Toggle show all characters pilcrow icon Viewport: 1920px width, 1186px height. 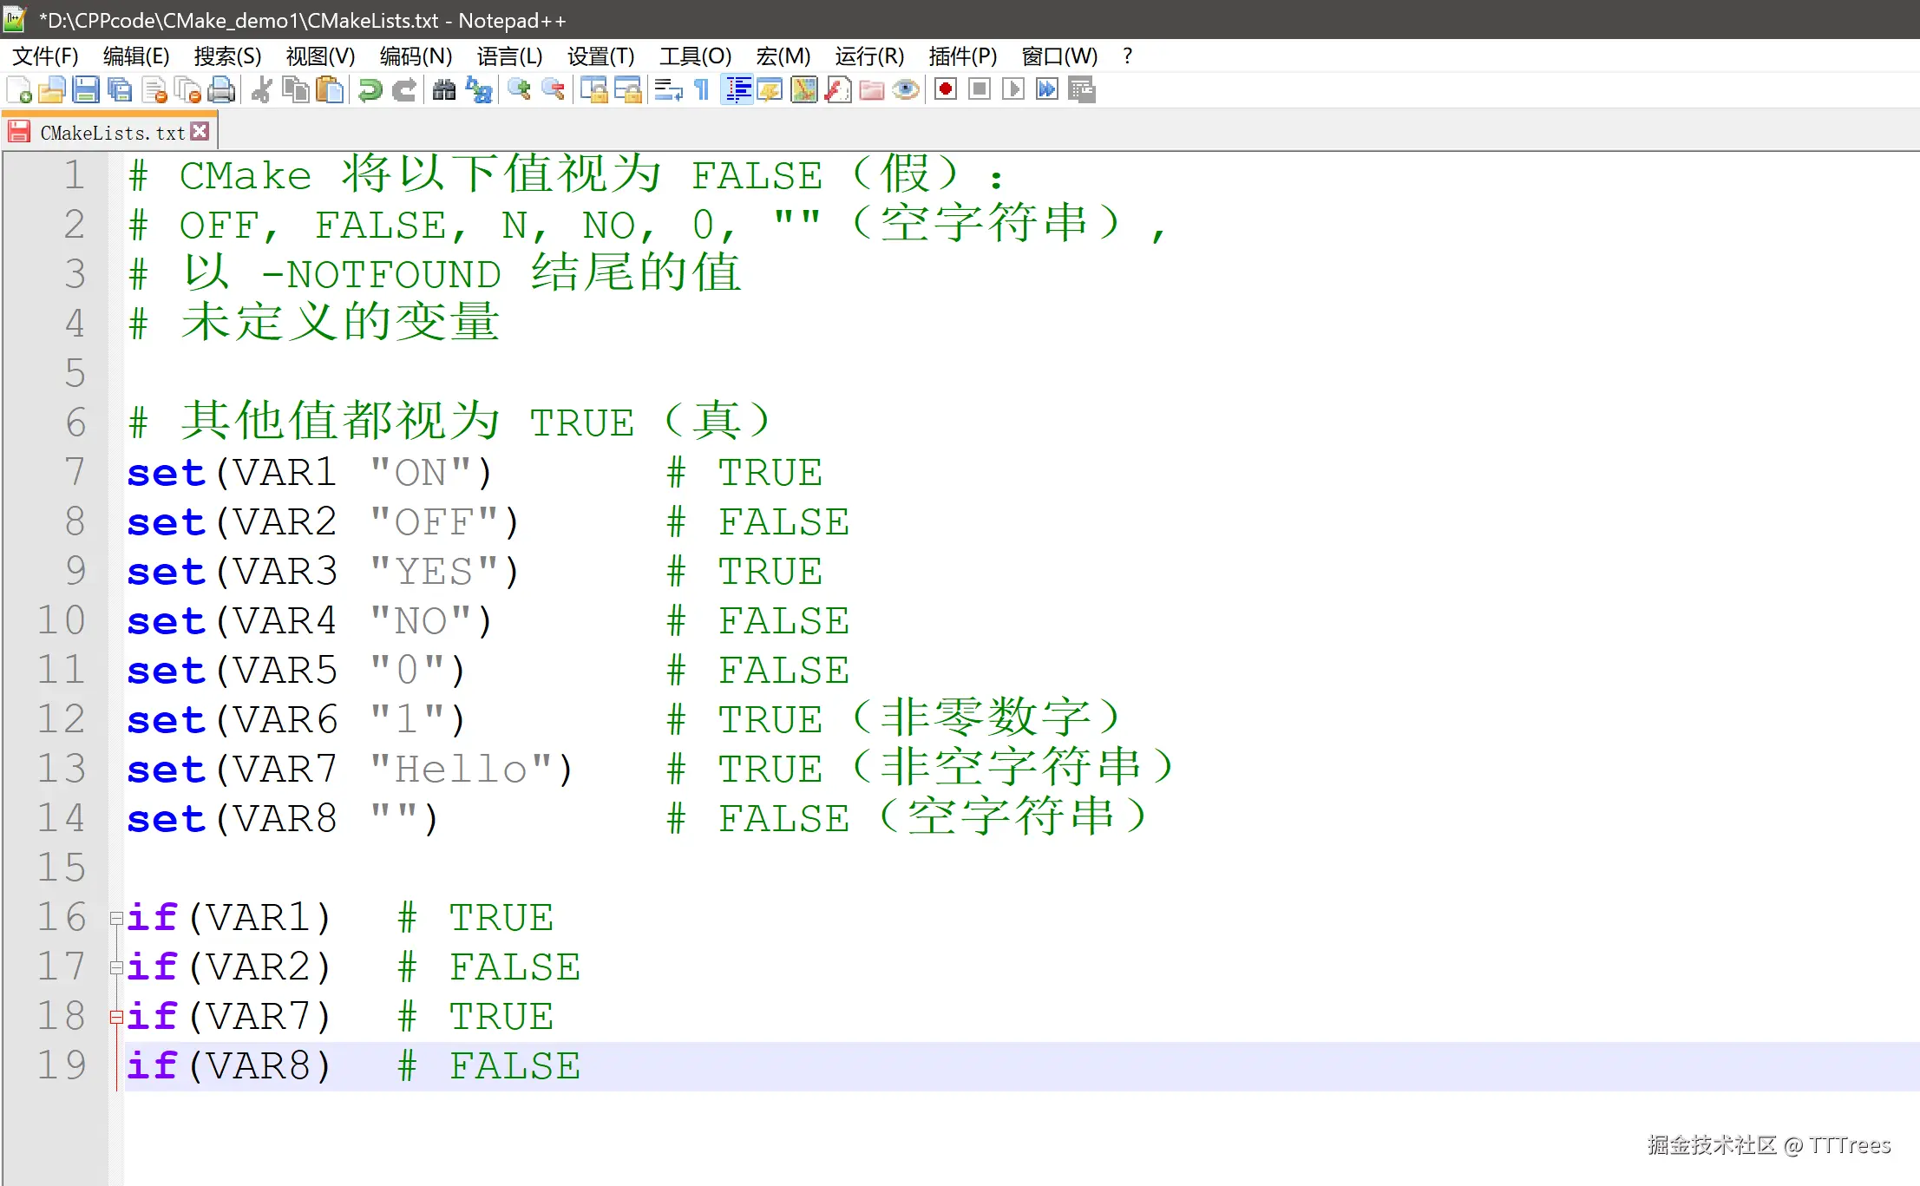(702, 90)
